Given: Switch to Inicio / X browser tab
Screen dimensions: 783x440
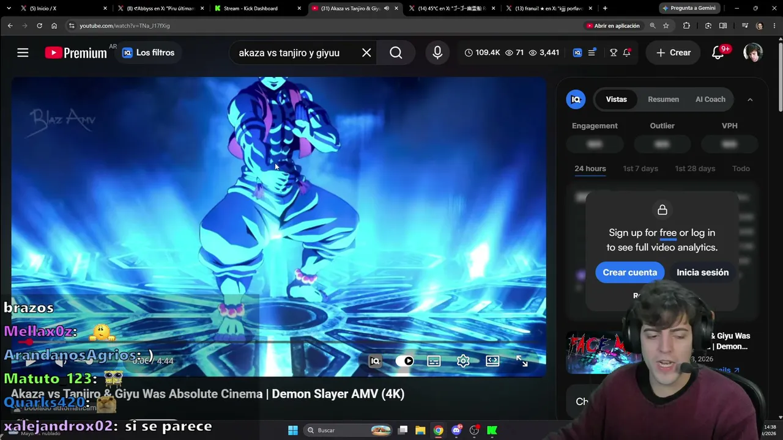Looking at the screenshot, I should 62,9.
